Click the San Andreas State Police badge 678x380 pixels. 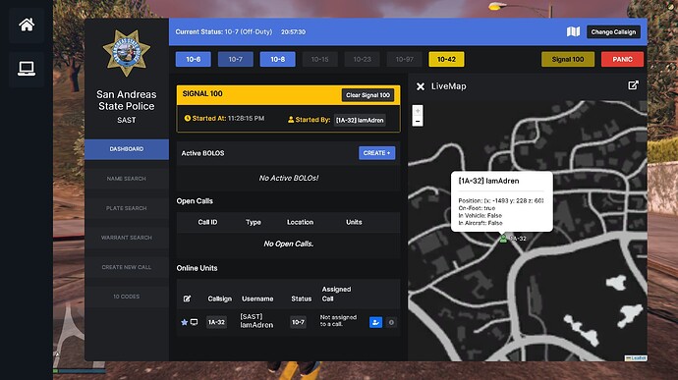tap(126, 53)
